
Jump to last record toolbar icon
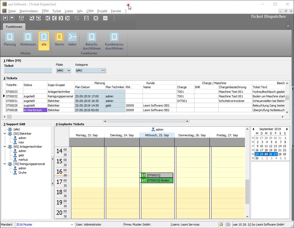[x=67, y=18]
